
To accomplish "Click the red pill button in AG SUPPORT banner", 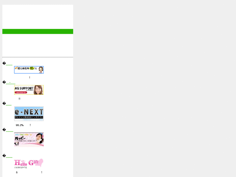I will [21, 92].
